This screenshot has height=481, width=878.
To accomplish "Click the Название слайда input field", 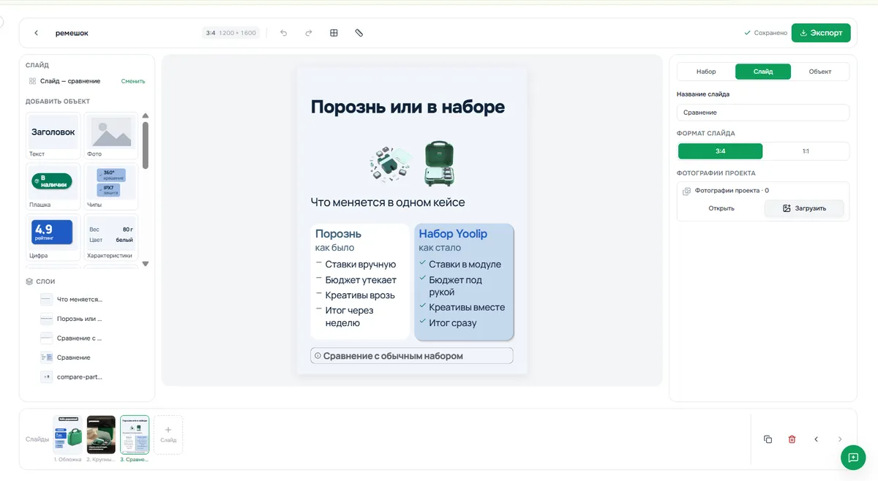I will click(763, 113).
